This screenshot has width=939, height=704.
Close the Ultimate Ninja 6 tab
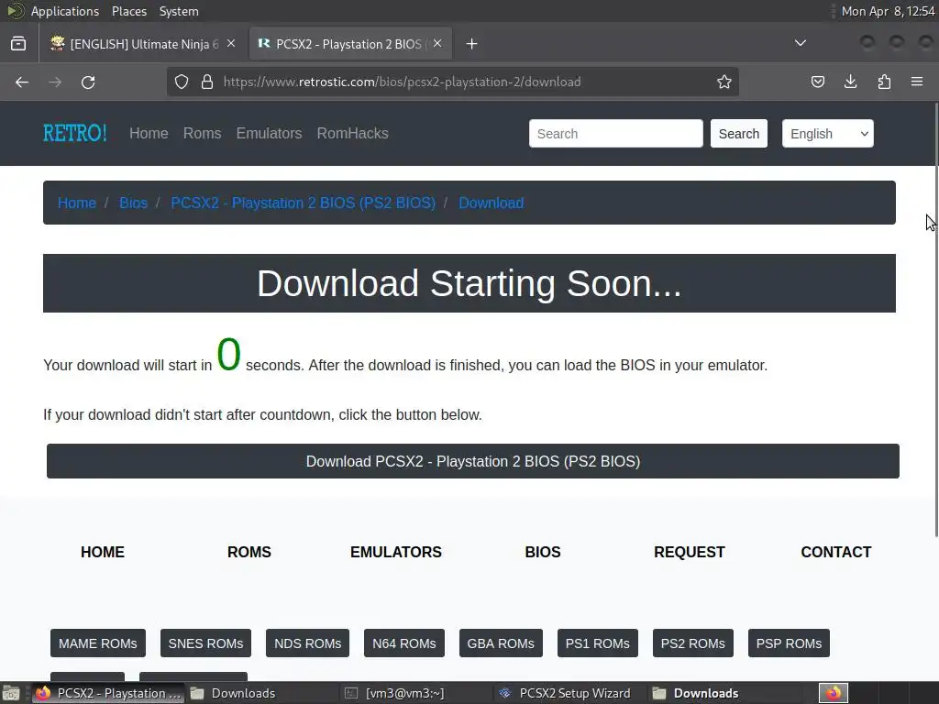[231, 44]
